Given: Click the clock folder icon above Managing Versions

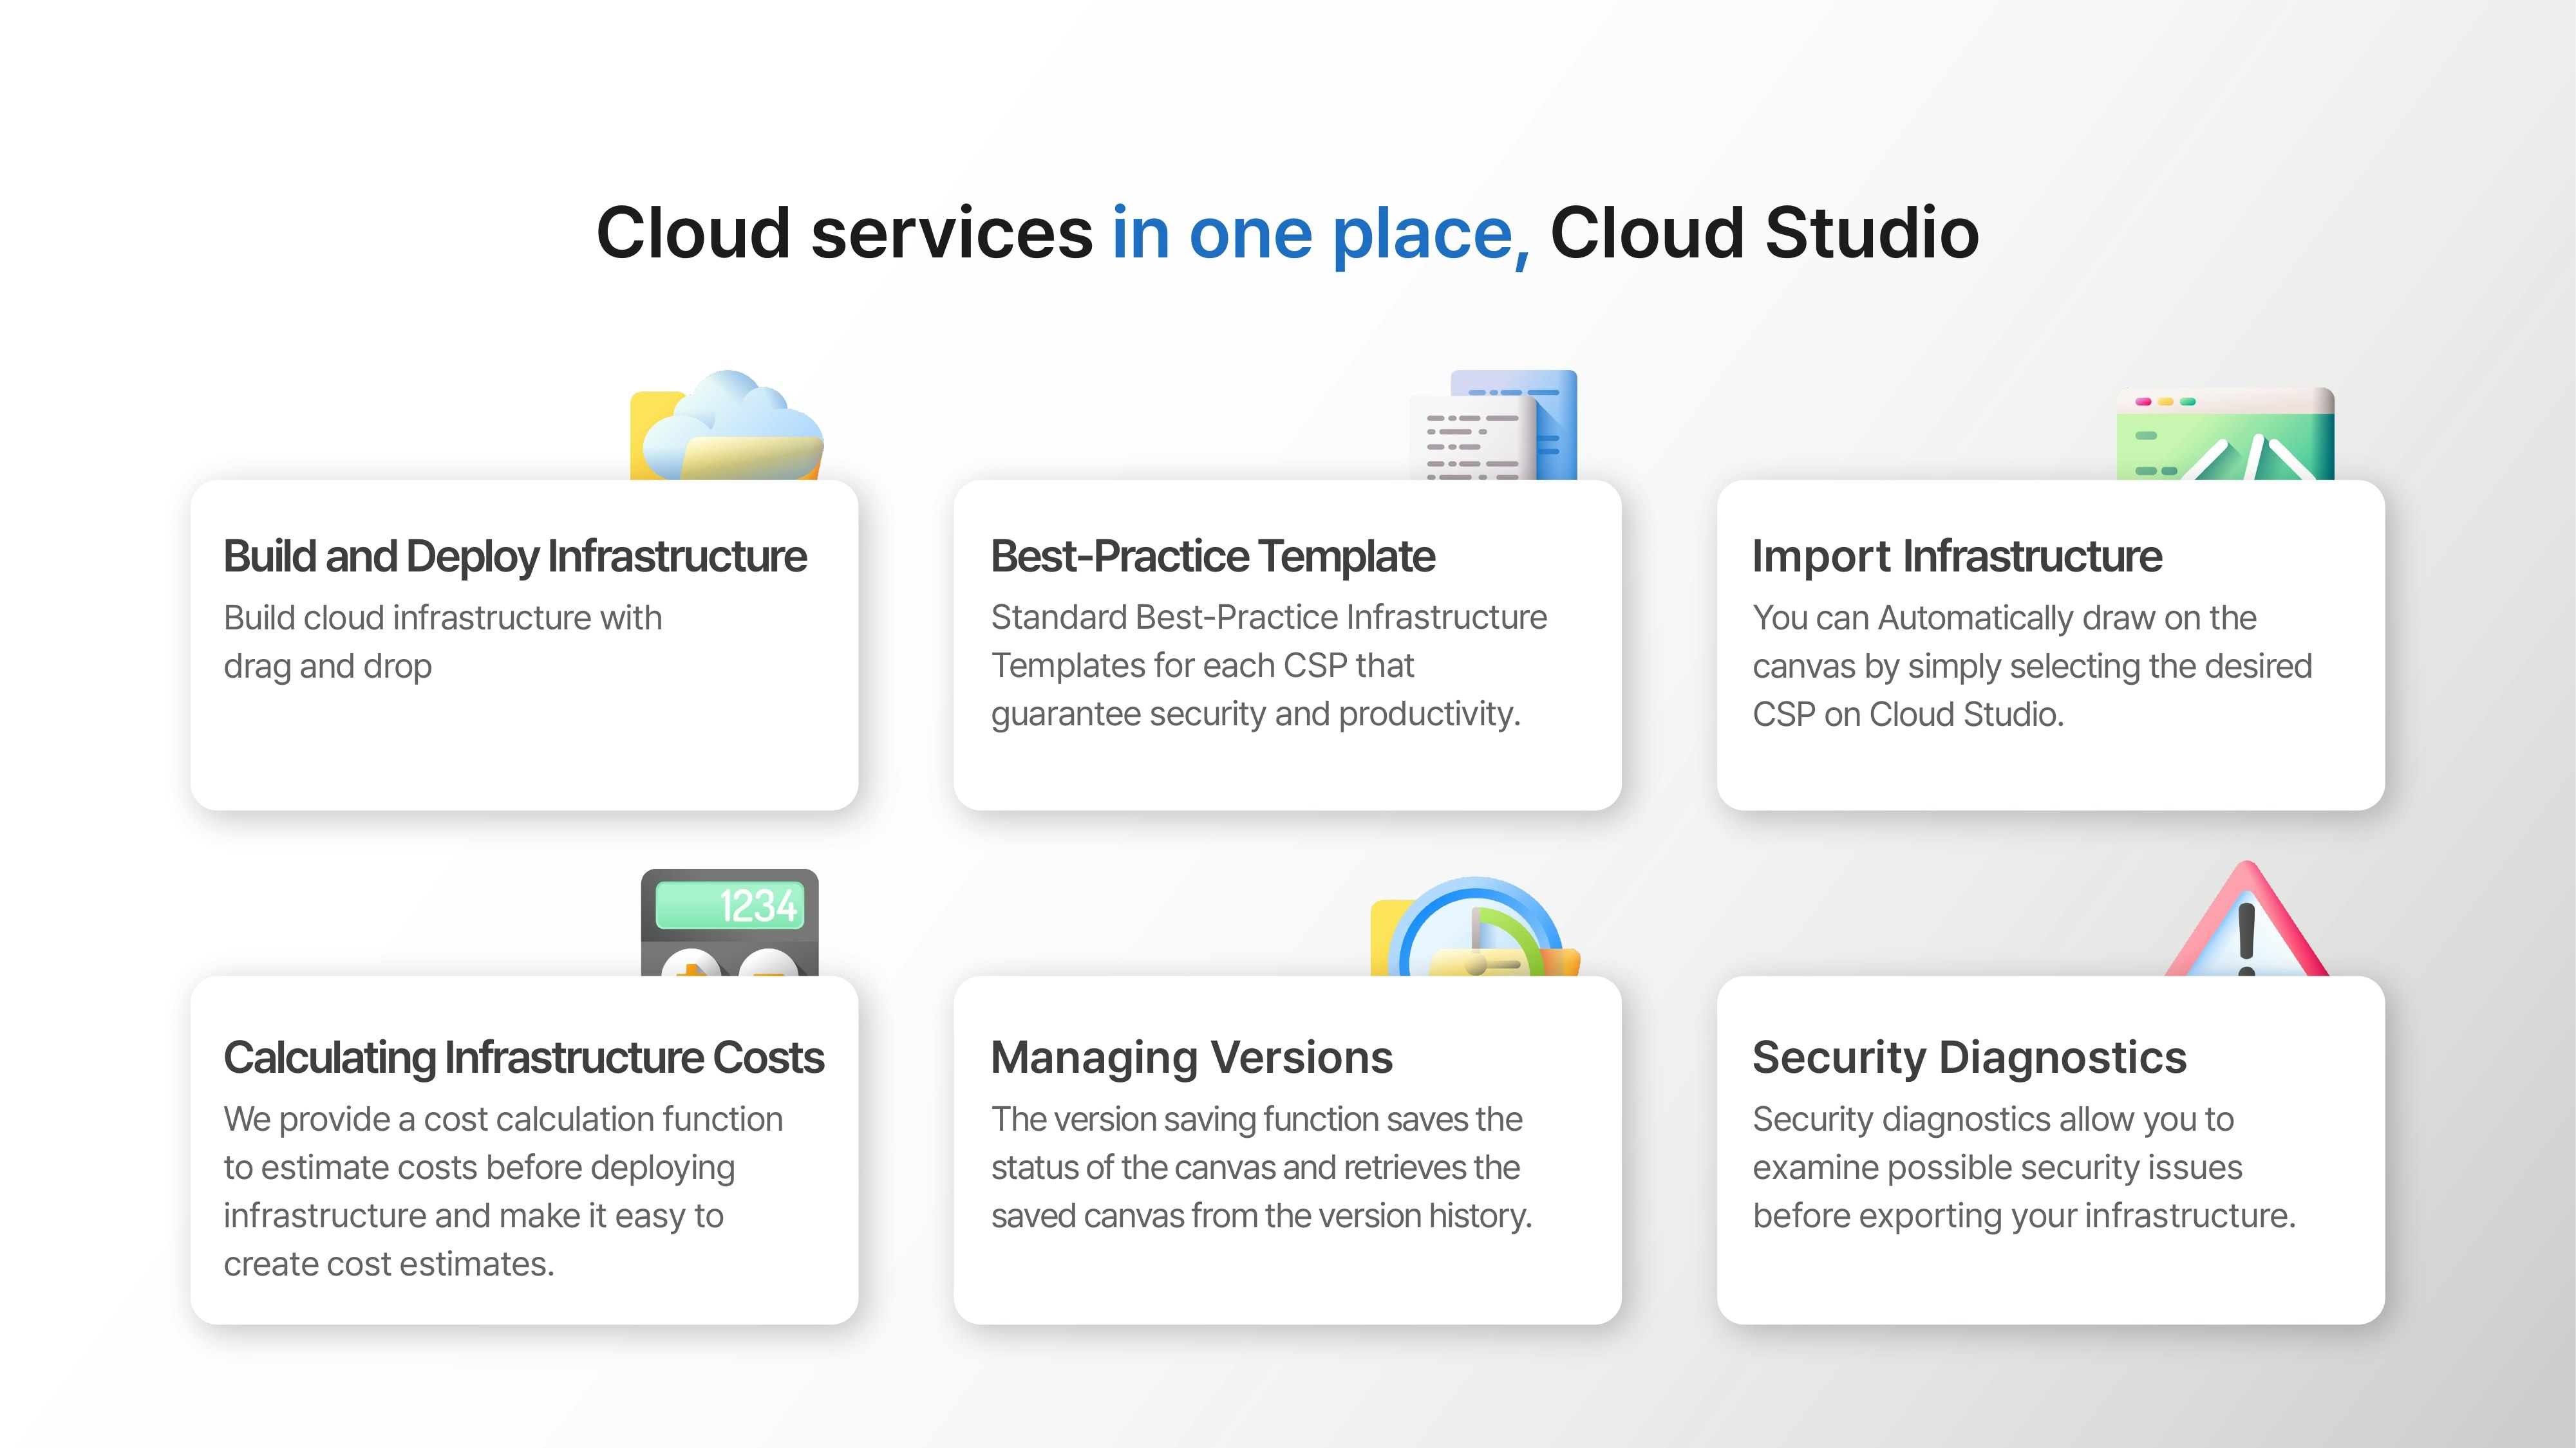Looking at the screenshot, I should coord(1475,926).
